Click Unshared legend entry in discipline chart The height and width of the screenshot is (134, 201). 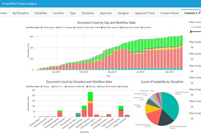tap(70, 87)
